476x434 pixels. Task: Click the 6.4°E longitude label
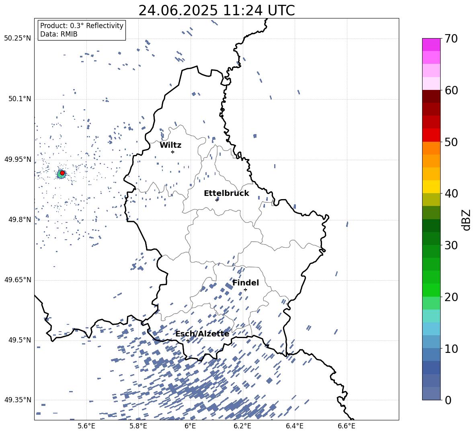click(x=295, y=426)
